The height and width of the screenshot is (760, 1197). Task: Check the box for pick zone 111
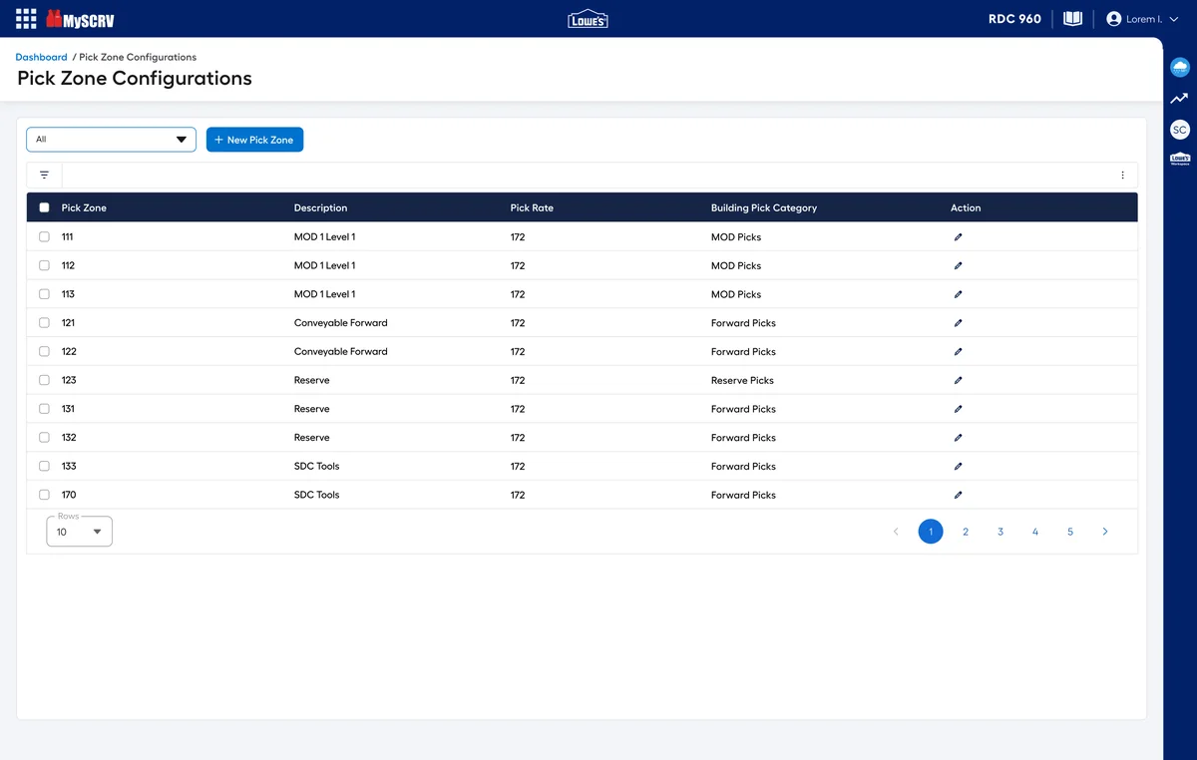[x=44, y=236]
